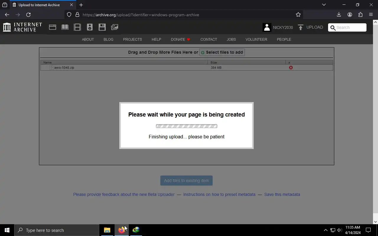Viewport: 378px width, 236px height.
Task: Open the Video film strip icon
Action: (x=77, y=27)
